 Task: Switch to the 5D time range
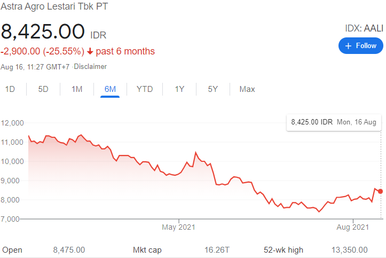tap(43, 89)
